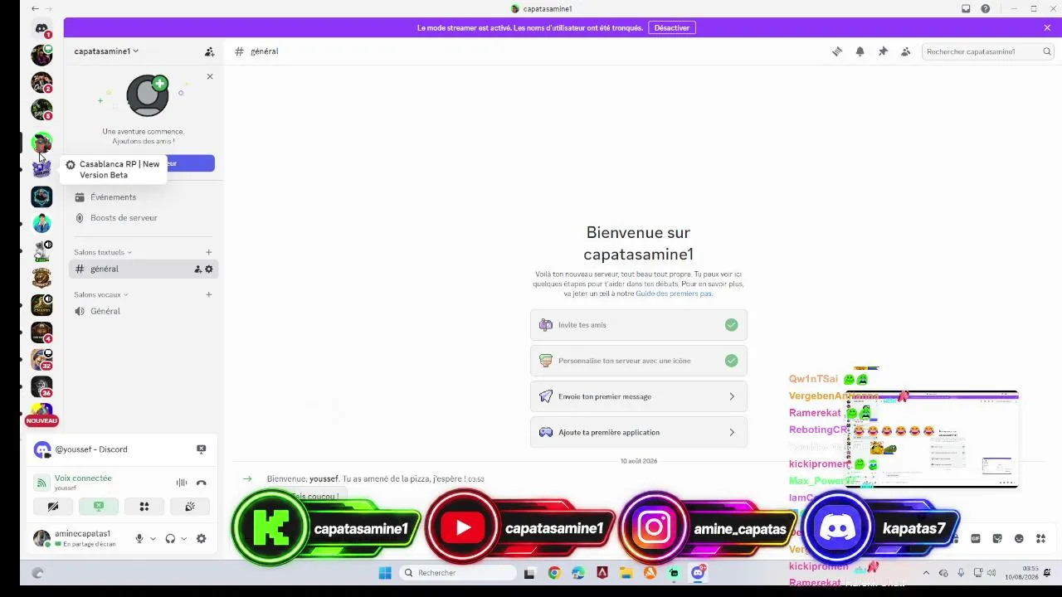The width and height of the screenshot is (1062, 597).
Task: Open voice noise suppression options
Action: click(x=181, y=483)
